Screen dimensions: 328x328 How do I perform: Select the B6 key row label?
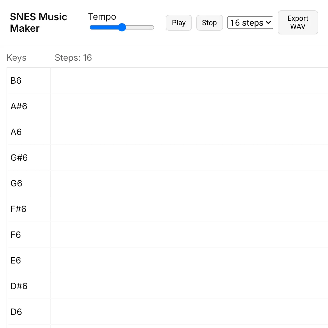(16, 81)
